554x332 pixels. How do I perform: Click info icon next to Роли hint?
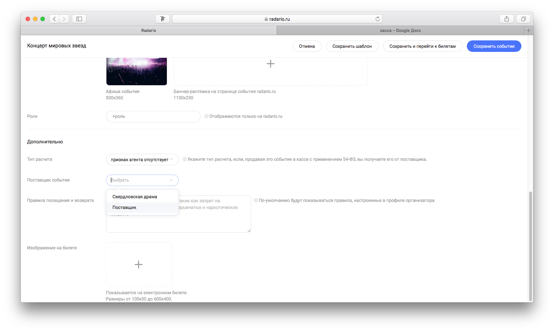206,116
